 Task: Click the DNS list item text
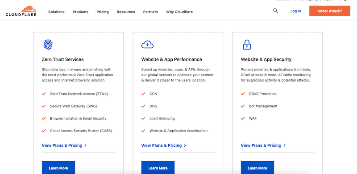pos(153,106)
